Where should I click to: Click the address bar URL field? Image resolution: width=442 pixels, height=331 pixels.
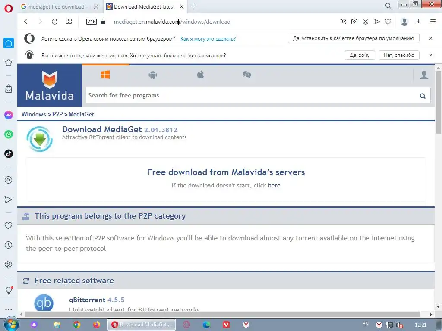(x=172, y=22)
